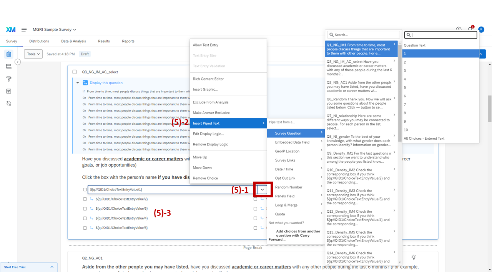Image resolution: width=492 pixels, height=277 pixels.
Task: Click the question list search field
Action: coord(362,35)
